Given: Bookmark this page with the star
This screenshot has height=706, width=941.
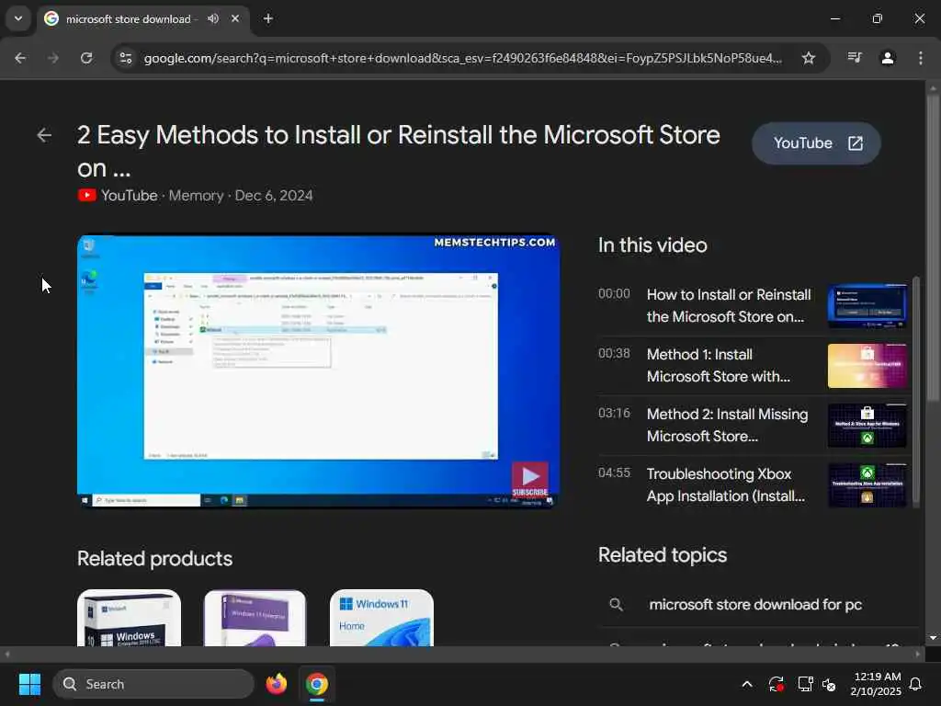Looking at the screenshot, I should pos(809,58).
